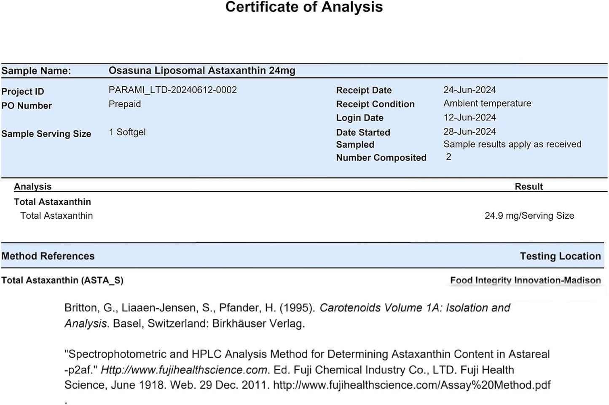Click the result 24.9 mg/Serving Size
The height and width of the screenshot is (405, 609).
(529, 216)
